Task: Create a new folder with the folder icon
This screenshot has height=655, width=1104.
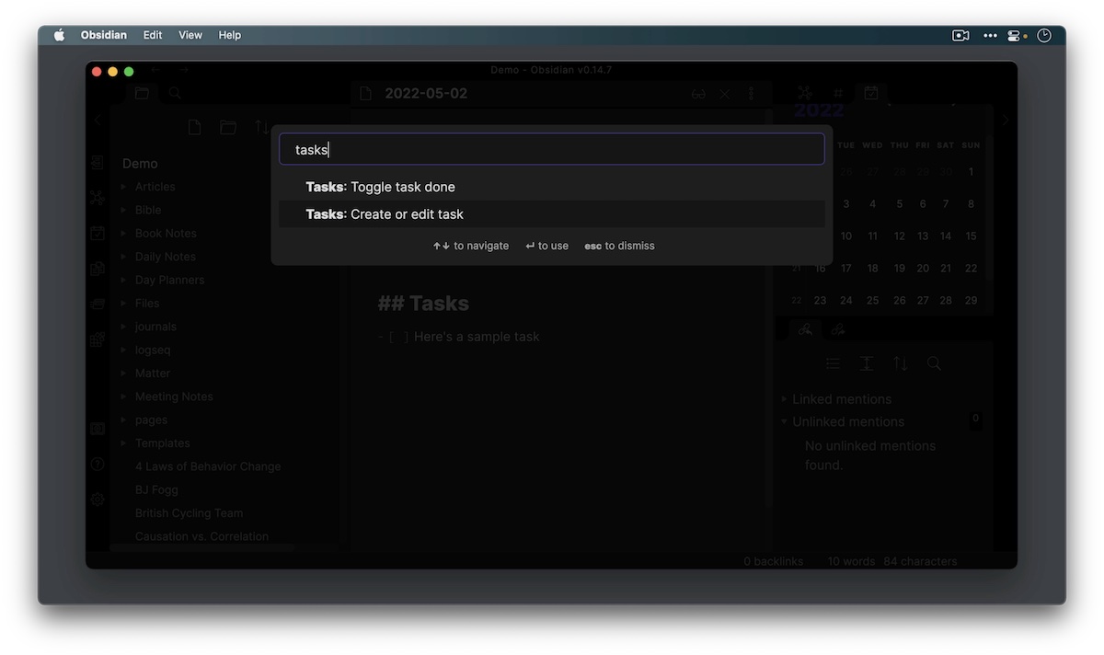Action: click(x=228, y=128)
